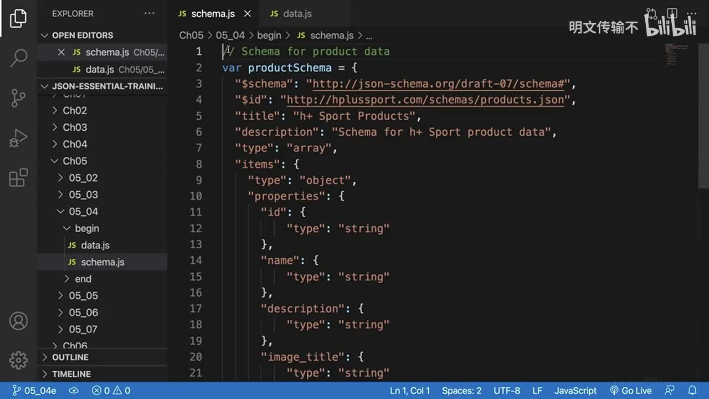Open notifications bell in status bar
Screen dimensions: 709x399
point(692,391)
